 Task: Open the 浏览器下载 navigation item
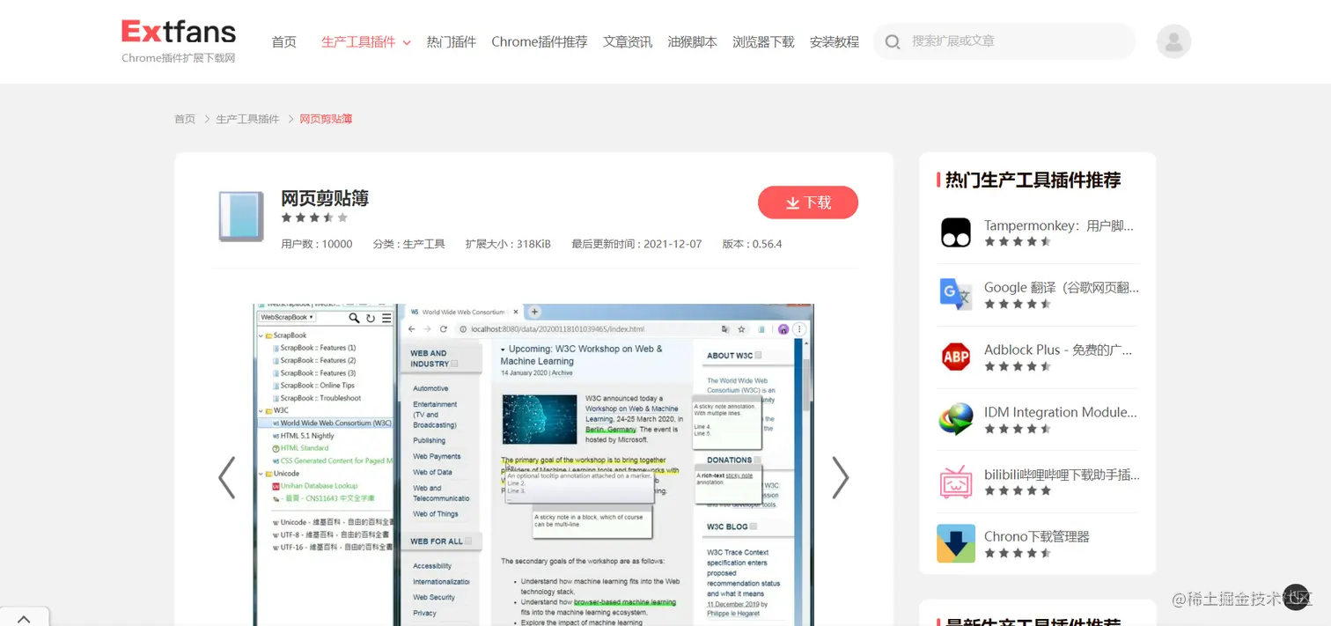pos(763,42)
